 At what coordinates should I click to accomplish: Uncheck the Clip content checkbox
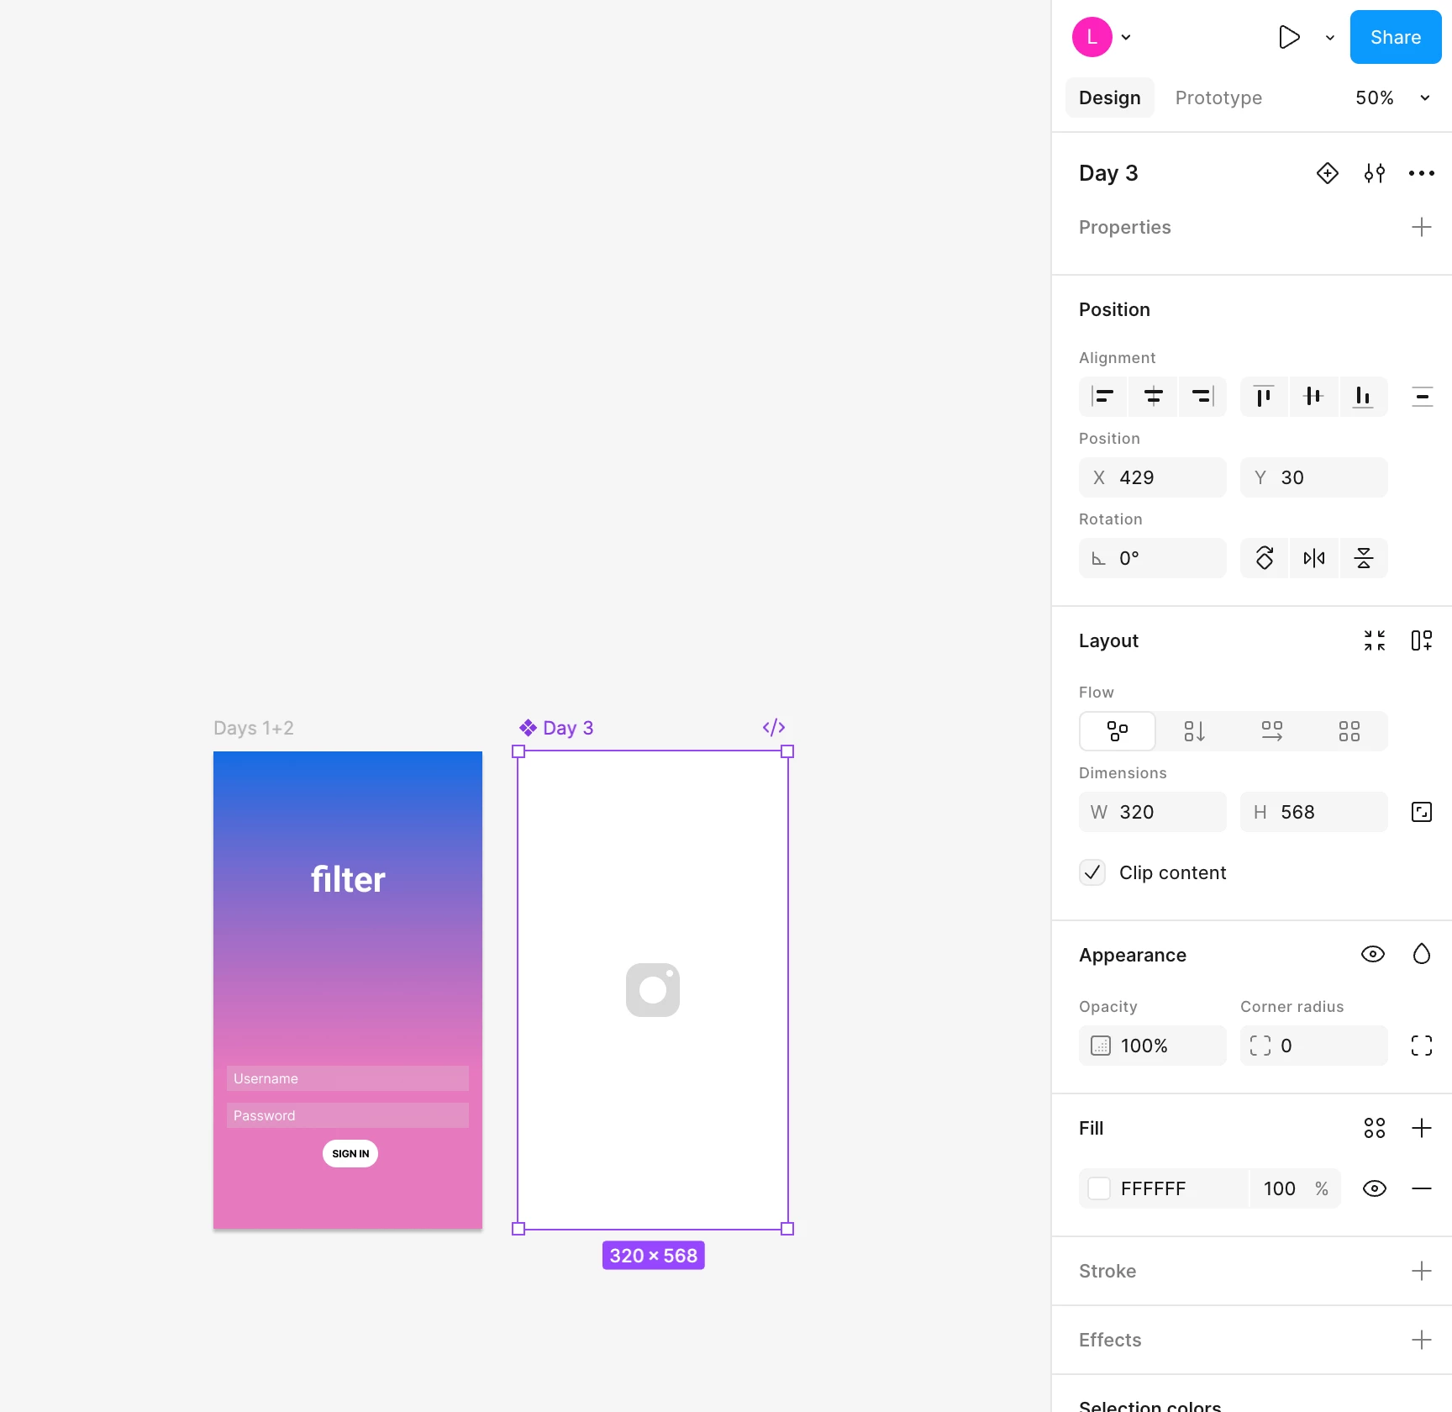coord(1092,872)
